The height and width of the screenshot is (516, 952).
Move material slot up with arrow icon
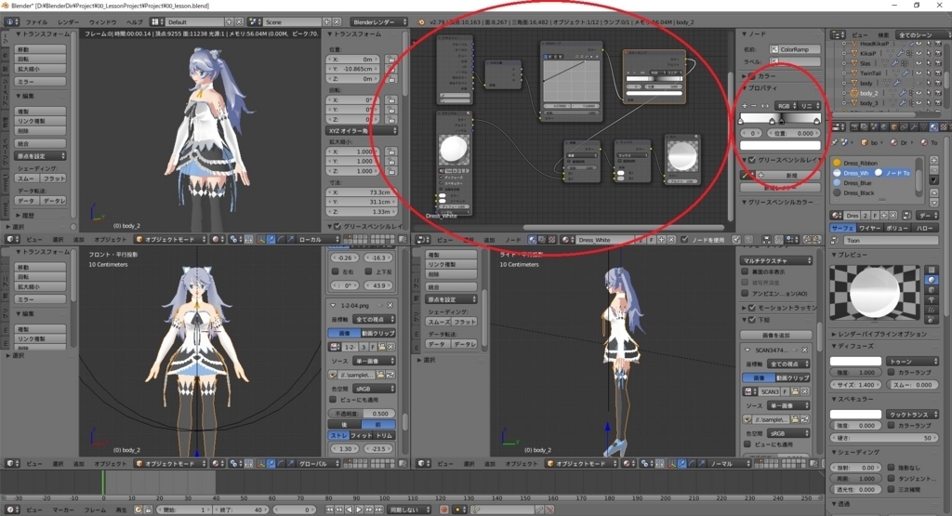tap(933, 192)
